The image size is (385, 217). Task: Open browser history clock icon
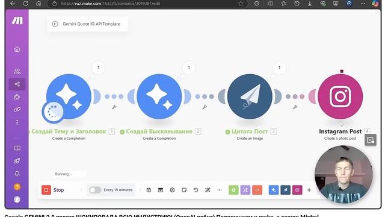point(297,4)
